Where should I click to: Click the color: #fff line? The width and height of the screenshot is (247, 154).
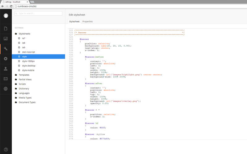click(98, 128)
